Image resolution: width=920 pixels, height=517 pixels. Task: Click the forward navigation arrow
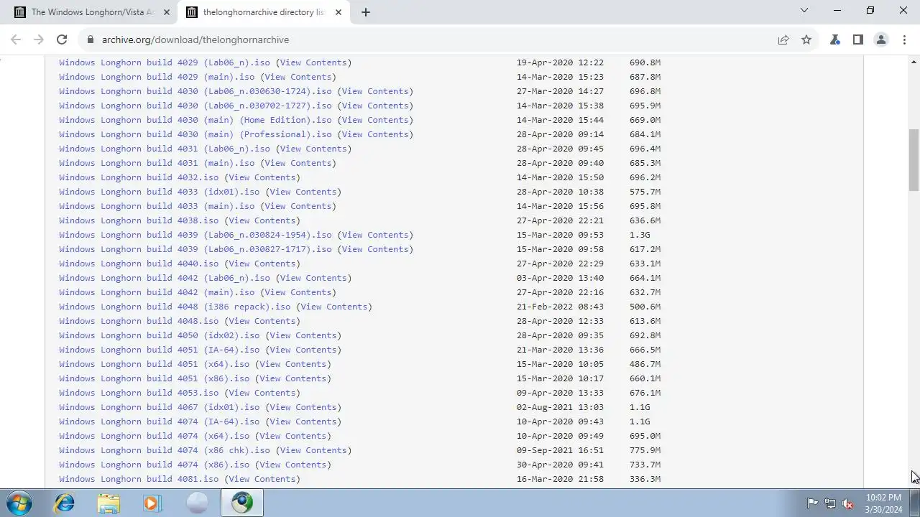tap(39, 39)
